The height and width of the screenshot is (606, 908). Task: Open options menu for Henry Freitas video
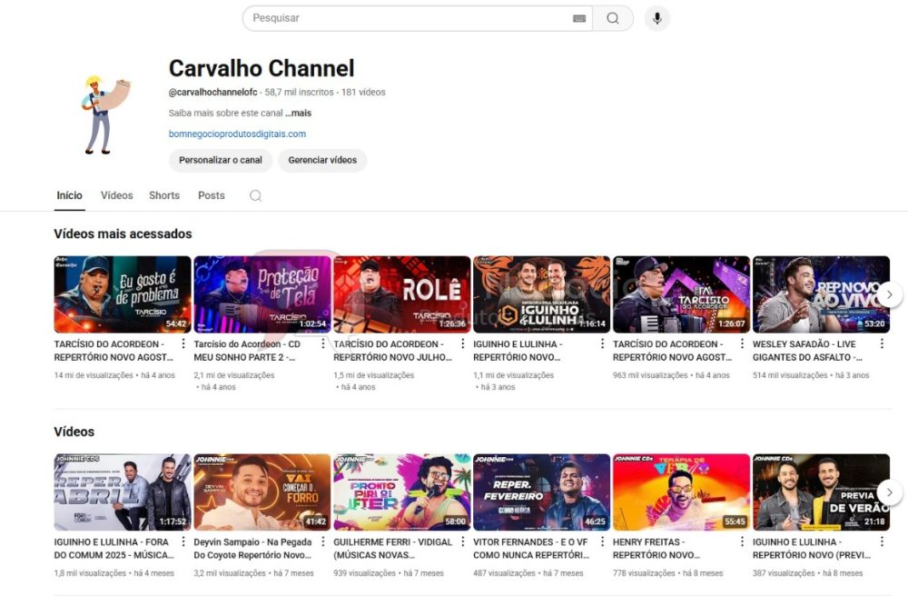[743, 541]
